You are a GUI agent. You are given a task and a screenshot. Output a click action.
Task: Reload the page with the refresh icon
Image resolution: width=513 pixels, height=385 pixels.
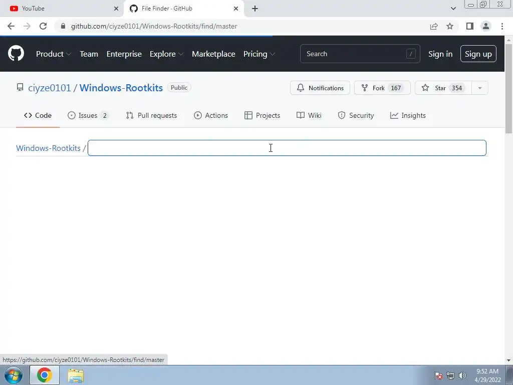coord(43,26)
